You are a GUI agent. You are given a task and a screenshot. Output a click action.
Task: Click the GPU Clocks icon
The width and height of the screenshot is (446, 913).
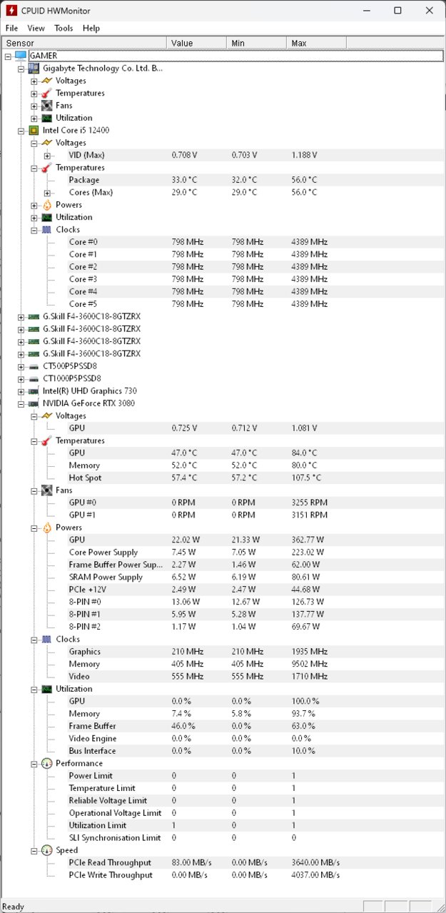tap(46, 640)
